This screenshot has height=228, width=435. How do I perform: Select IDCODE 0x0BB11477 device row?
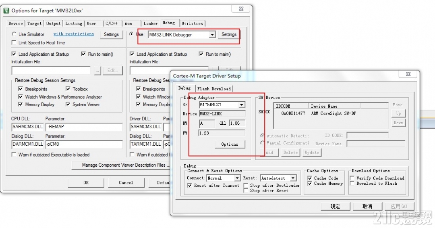pos(330,113)
